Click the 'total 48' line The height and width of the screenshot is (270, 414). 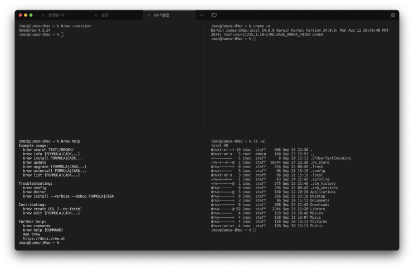(220, 145)
